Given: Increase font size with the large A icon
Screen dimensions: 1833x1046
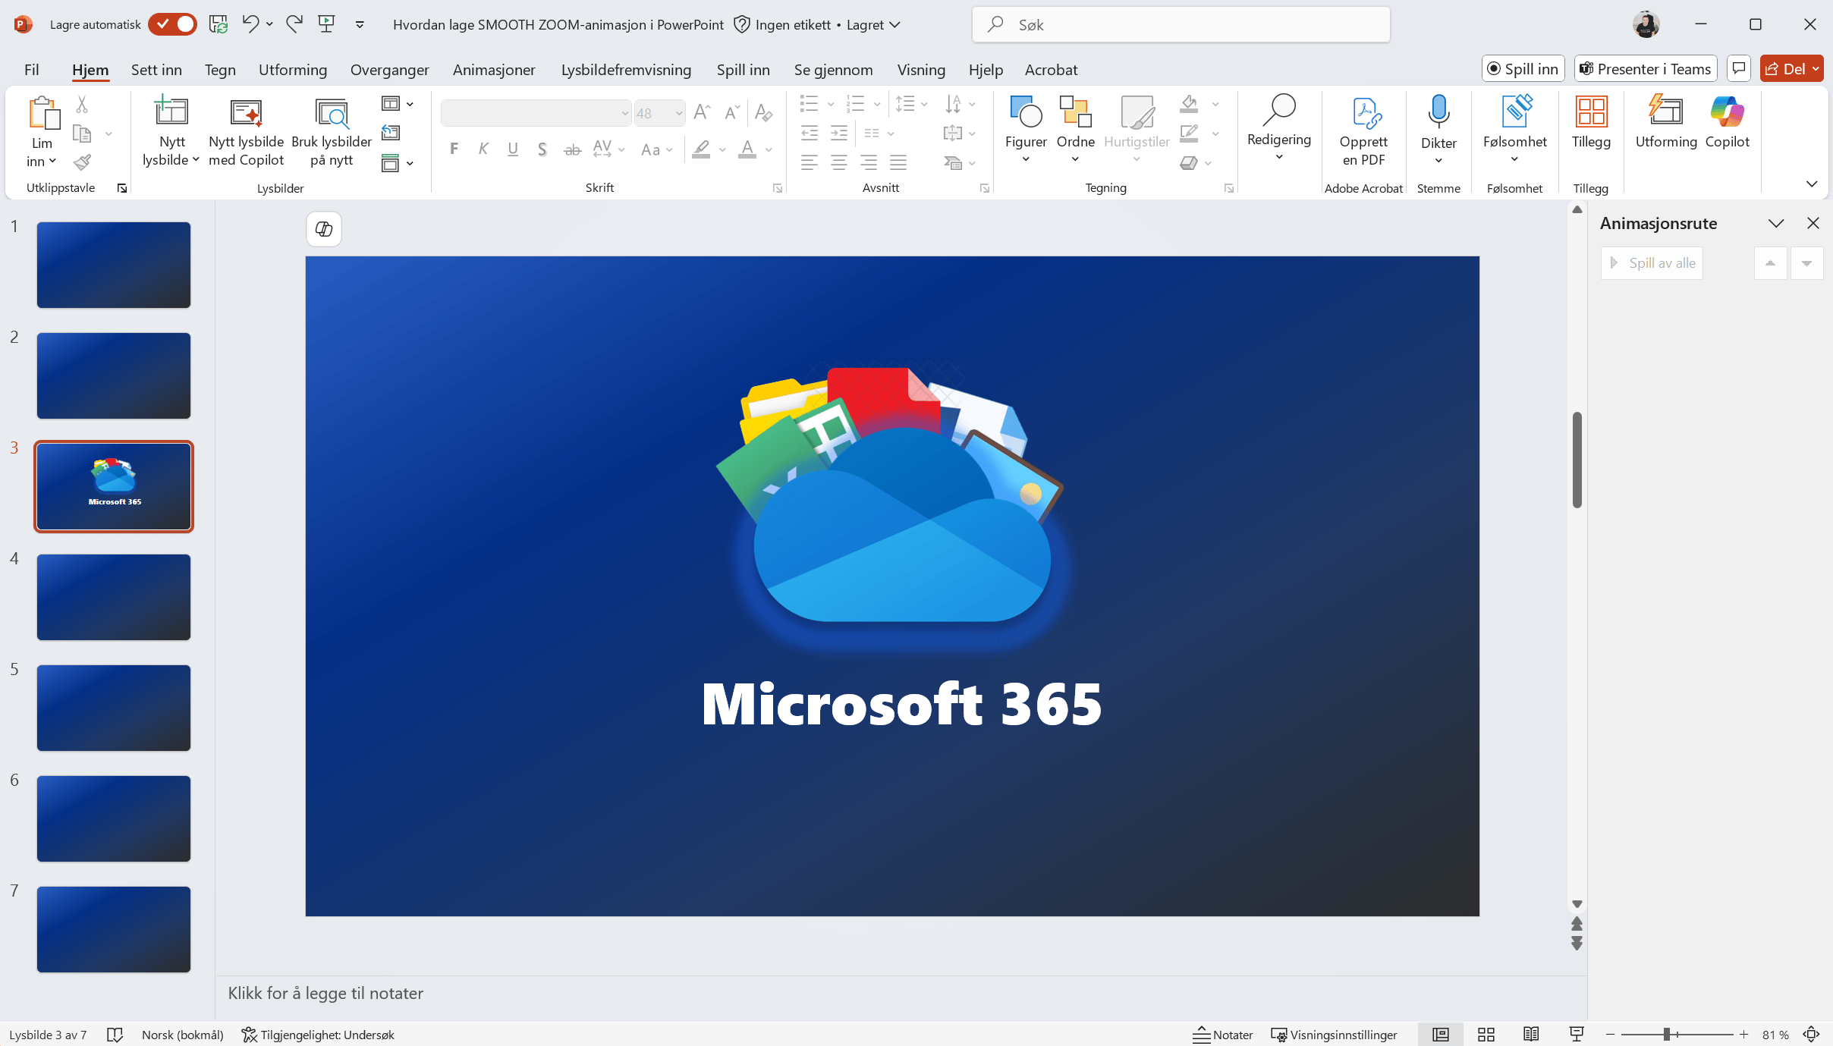Looking at the screenshot, I should click(702, 112).
